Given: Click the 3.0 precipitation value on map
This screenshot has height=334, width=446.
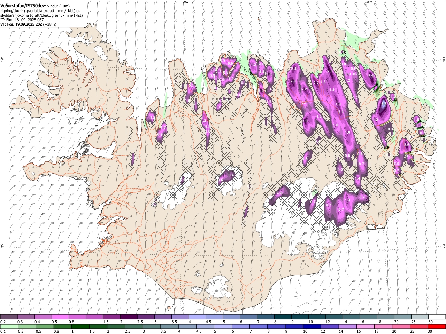Looking at the screenshot, I should pyautogui.click(x=305, y=121).
